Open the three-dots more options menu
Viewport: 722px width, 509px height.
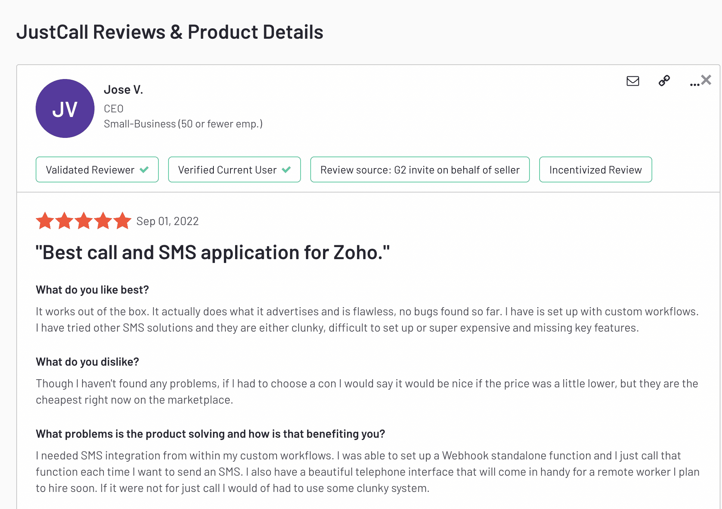click(694, 84)
